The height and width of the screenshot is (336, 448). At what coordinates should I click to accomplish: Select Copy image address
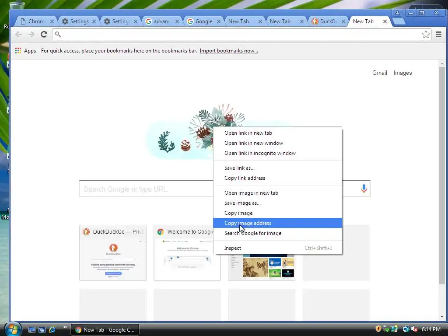click(x=277, y=223)
